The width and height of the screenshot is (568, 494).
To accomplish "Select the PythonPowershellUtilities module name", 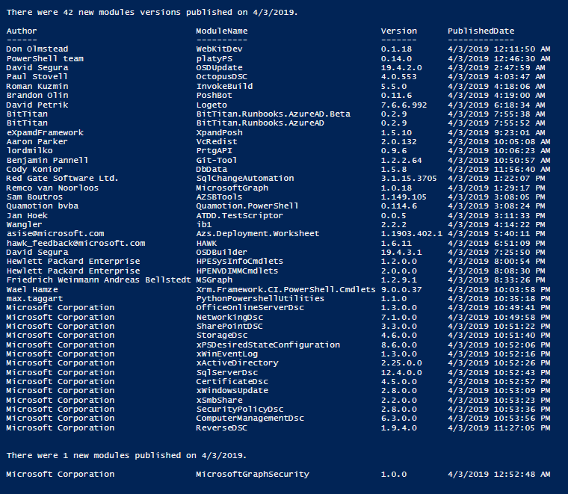I will (260, 298).
